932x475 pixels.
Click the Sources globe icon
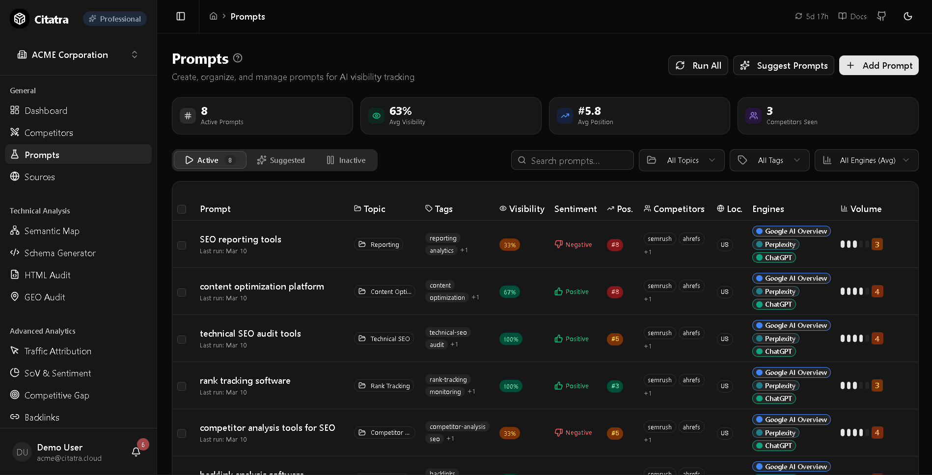[x=15, y=176]
